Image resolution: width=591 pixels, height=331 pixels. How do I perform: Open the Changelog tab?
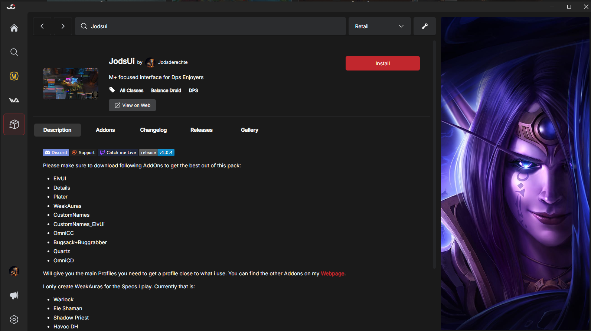(x=153, y=130)
